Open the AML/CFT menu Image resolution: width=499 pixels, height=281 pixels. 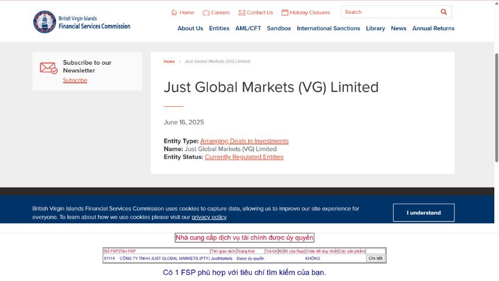pyautogui.click(x=248, y=29)
